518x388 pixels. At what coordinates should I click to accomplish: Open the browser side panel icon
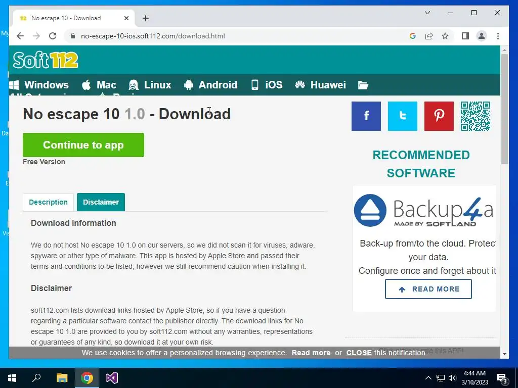(465, 36)
